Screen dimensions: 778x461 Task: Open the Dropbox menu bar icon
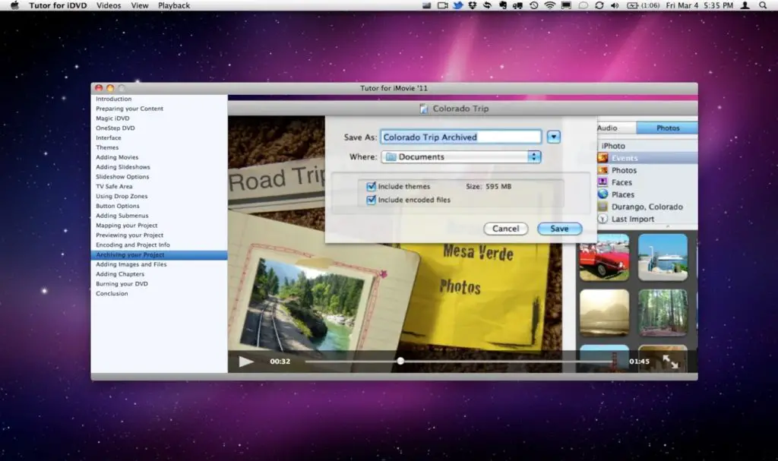pos(473,5)
